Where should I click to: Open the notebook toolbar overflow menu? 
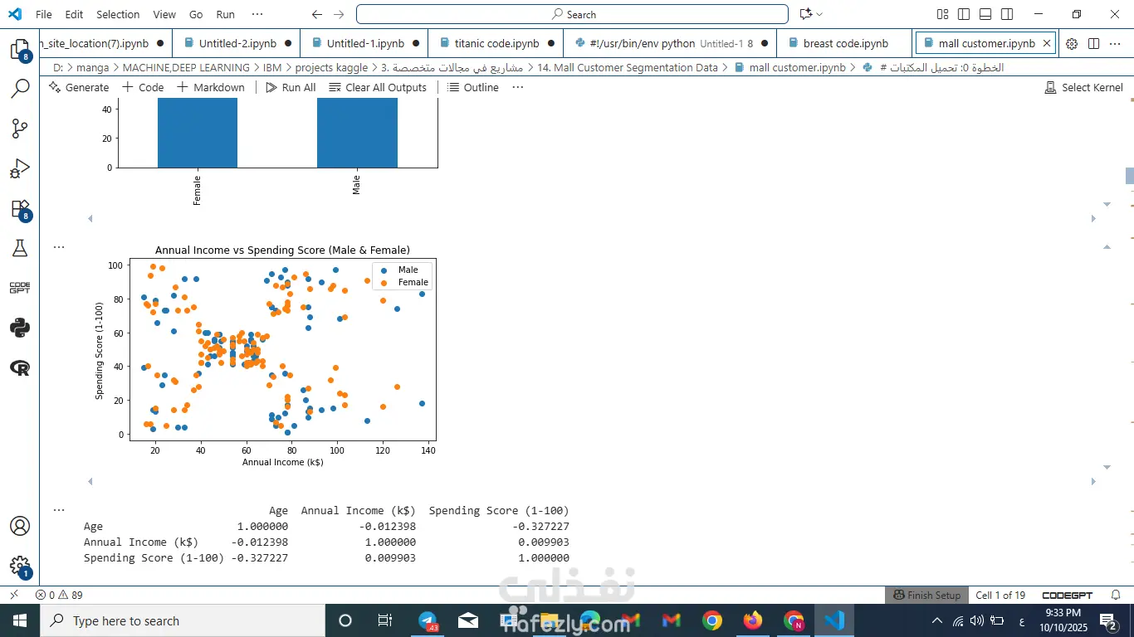pos(518,87)
